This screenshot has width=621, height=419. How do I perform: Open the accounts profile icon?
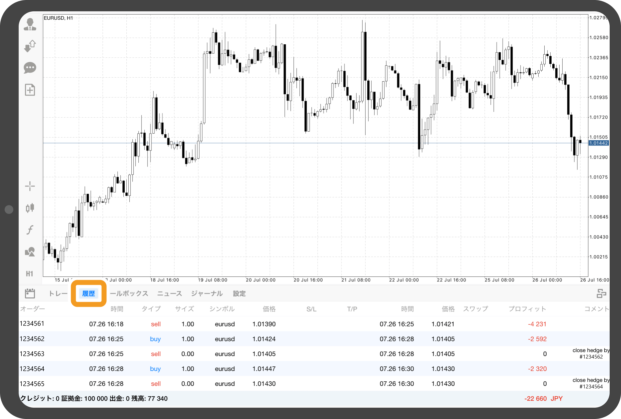pyautogui.click(x=30, y=25)
